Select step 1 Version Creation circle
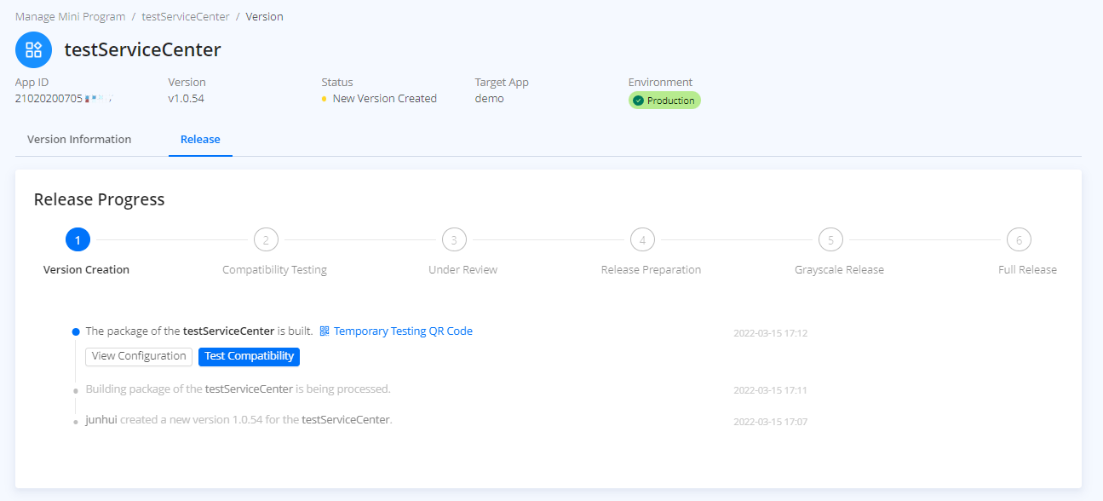1103x501 pixels. [x=78, y=240]
